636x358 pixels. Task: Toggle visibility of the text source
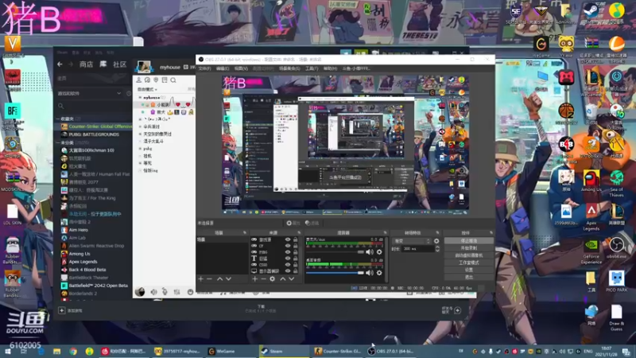click(x=288, y=258)
